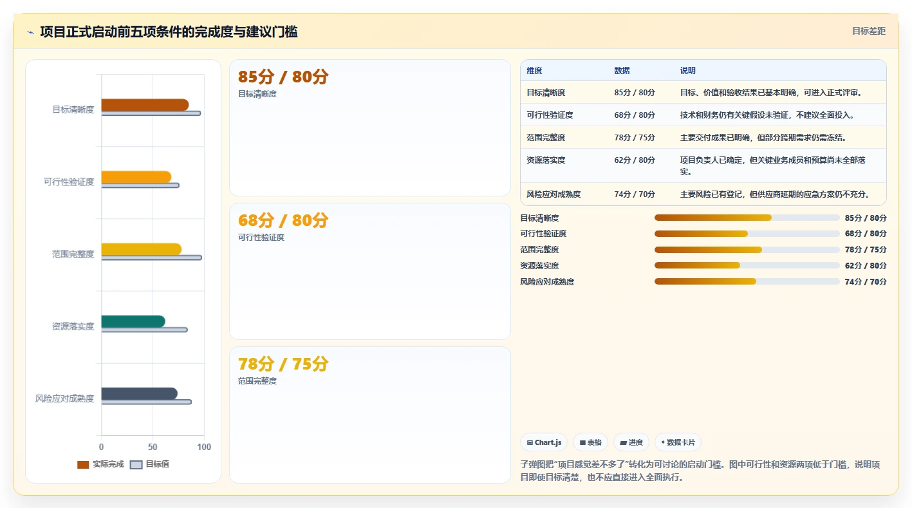The width and height of the screenshot is (912, 508).
Task: Click the 目标清晰度 axis label on the chart
Action: click(x=73, y=109)
